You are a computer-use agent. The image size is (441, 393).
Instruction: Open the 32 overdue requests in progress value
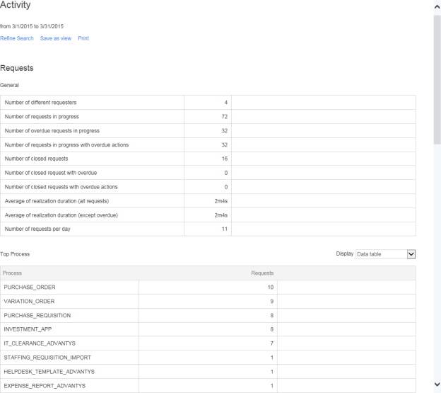(x=224, y=131)
